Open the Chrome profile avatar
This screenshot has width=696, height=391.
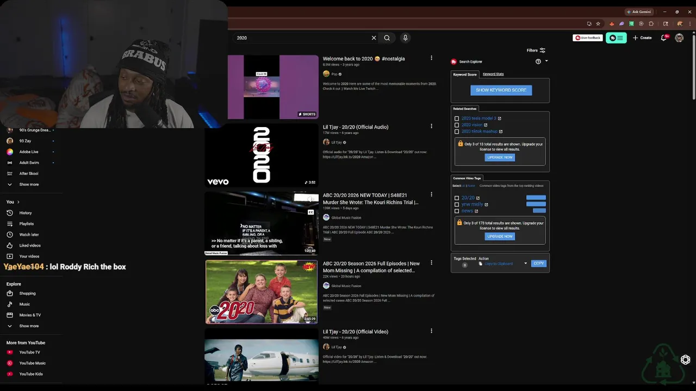click(x=680, y=24)
